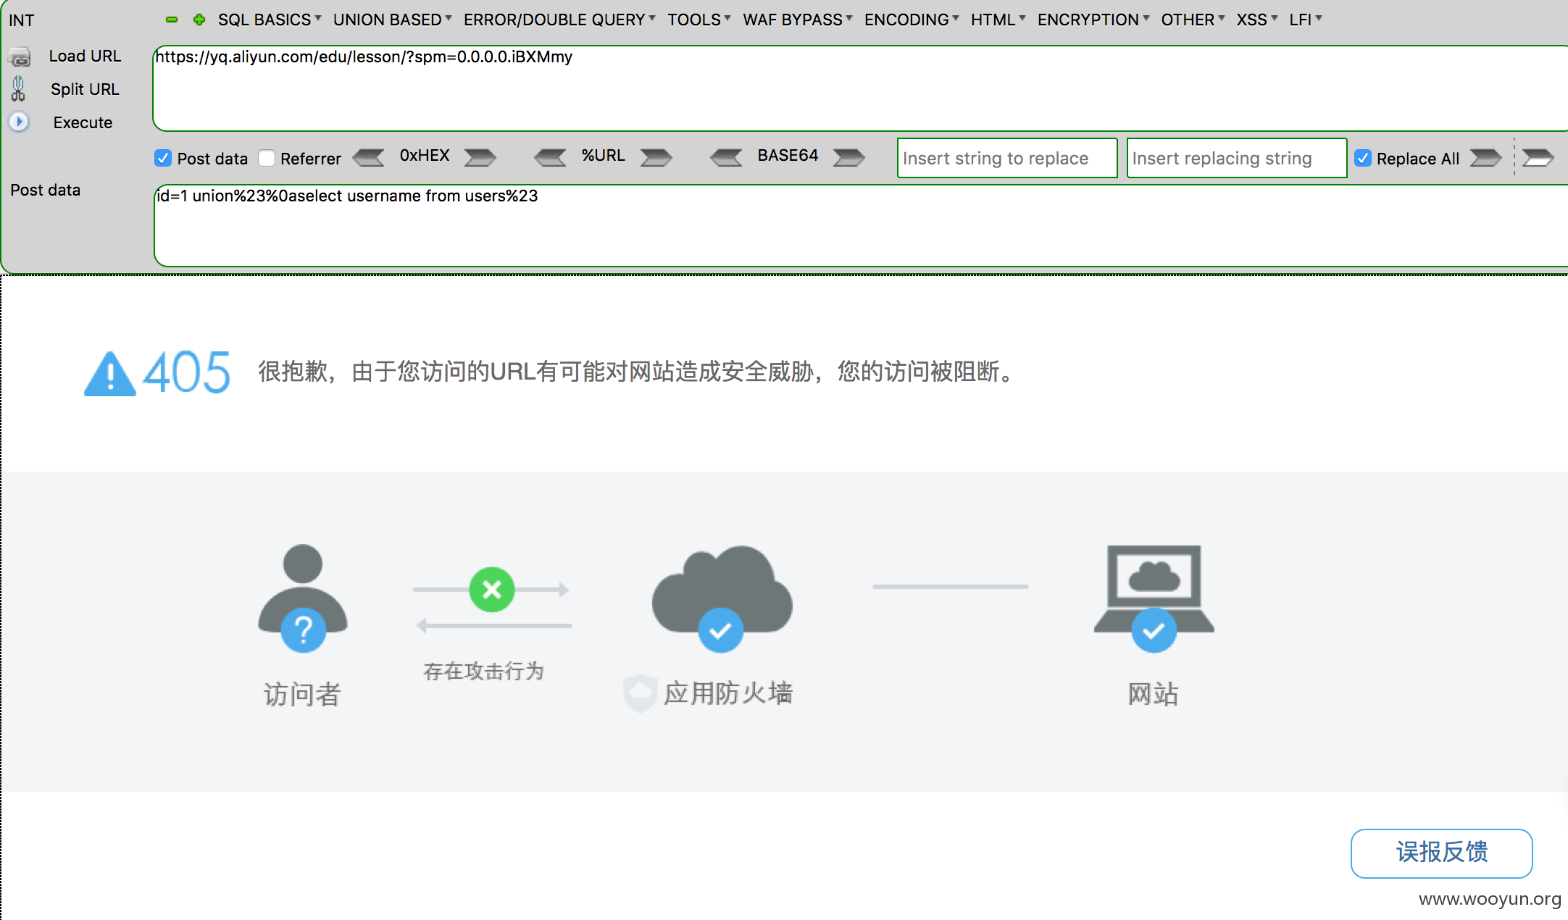The height and width of the screenshot is (920, 1568).
Task: Click the green minus icon
Action: point(172,20)
